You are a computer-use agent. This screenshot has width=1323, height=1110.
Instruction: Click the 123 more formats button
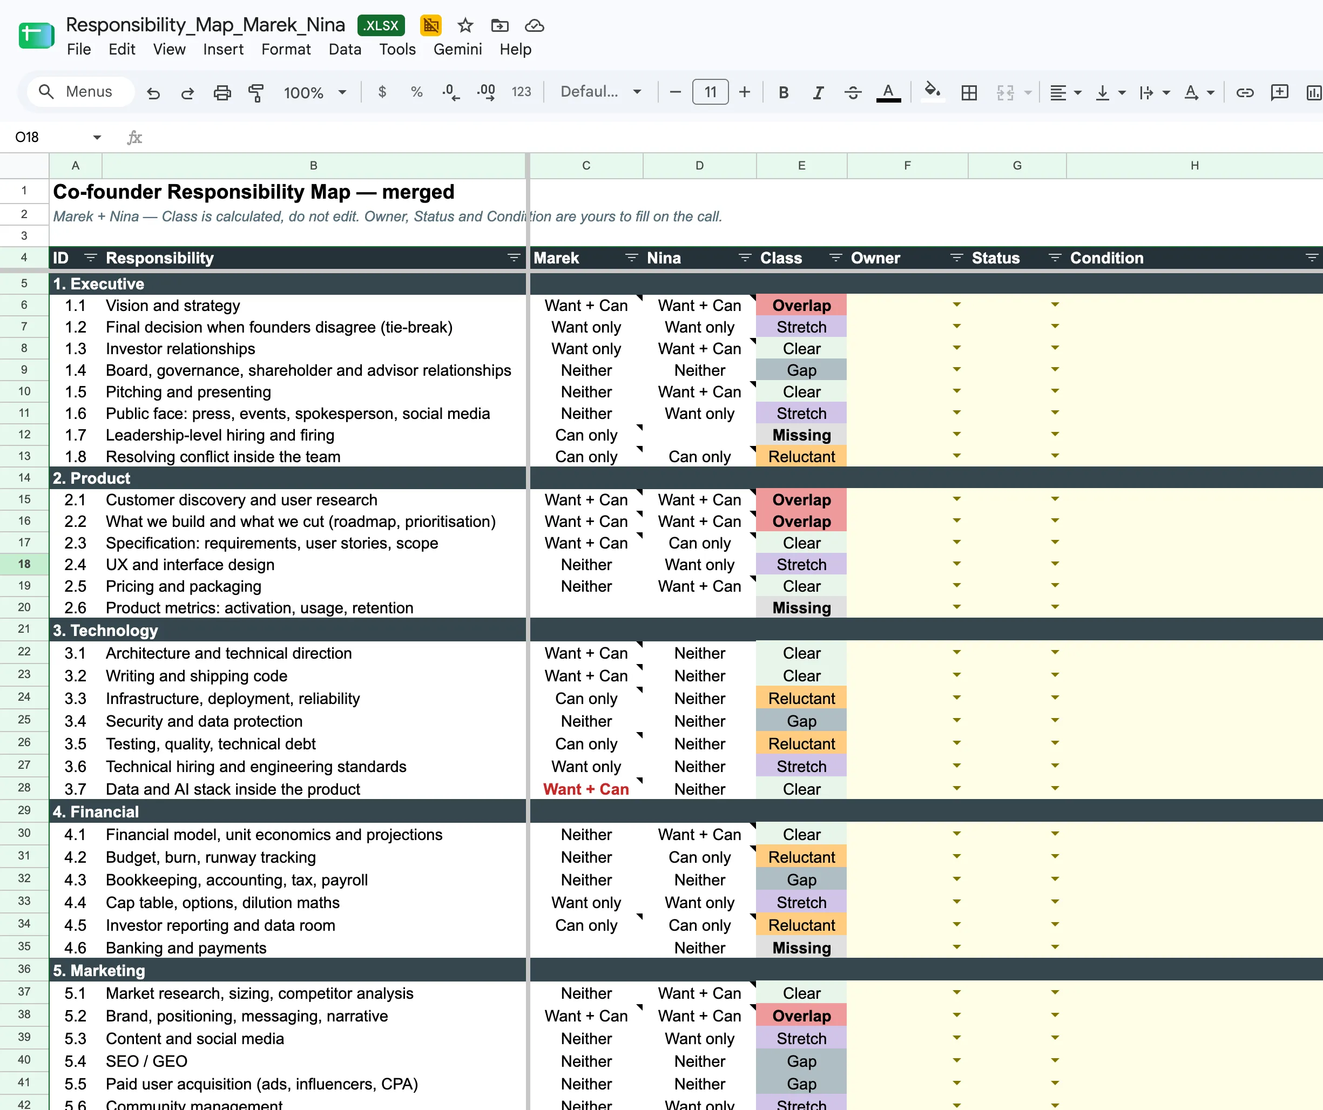[x=521, y=92]
